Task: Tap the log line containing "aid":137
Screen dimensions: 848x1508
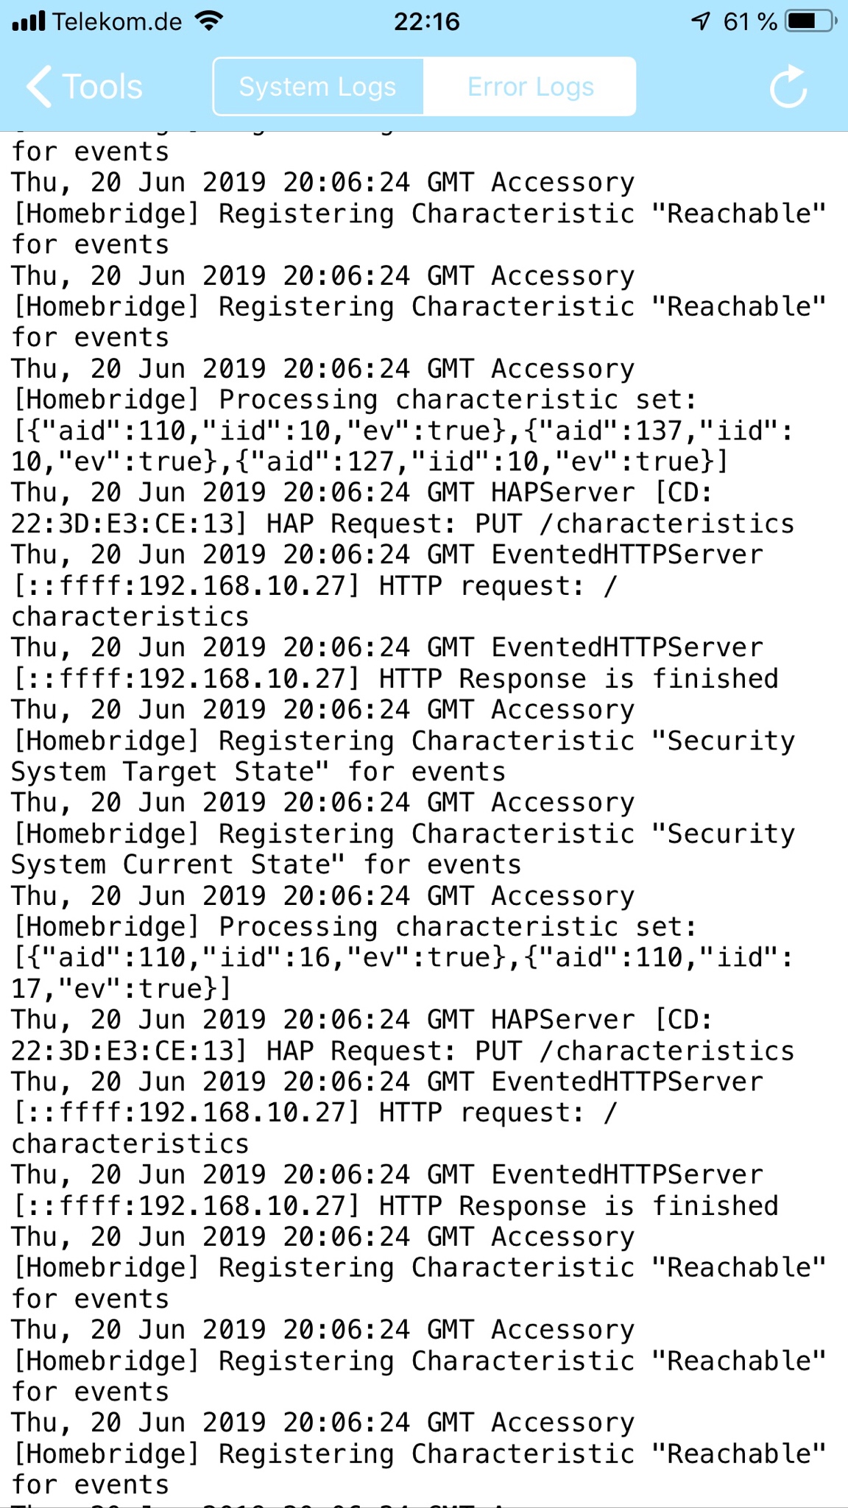Action: (x=402, y=431)
